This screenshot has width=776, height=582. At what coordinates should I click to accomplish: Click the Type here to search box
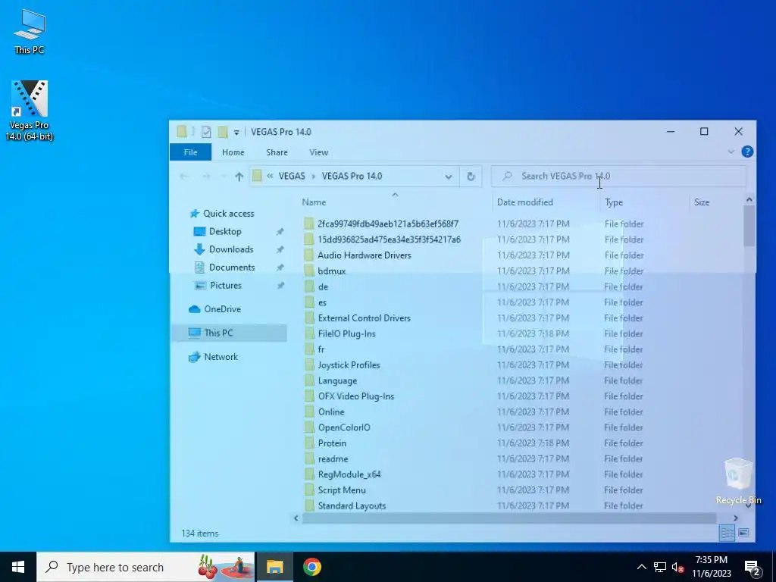tap(146, 567)
